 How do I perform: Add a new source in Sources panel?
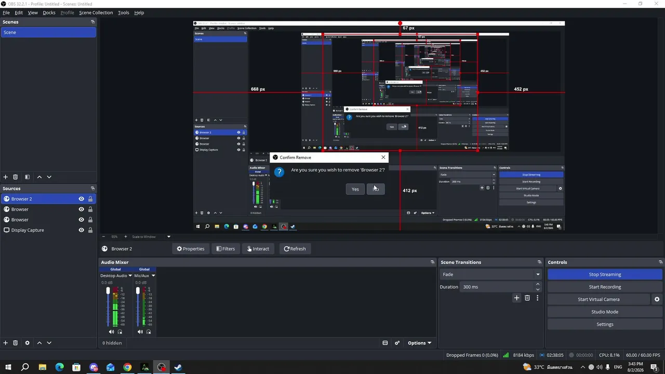coord(6,343)
